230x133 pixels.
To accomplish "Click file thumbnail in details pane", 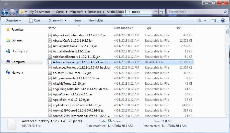I will pyautogui.click(x=12, y=125).
